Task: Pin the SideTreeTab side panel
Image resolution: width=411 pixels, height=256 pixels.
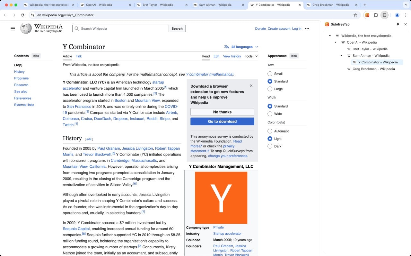Action: (x=398, y=24)
